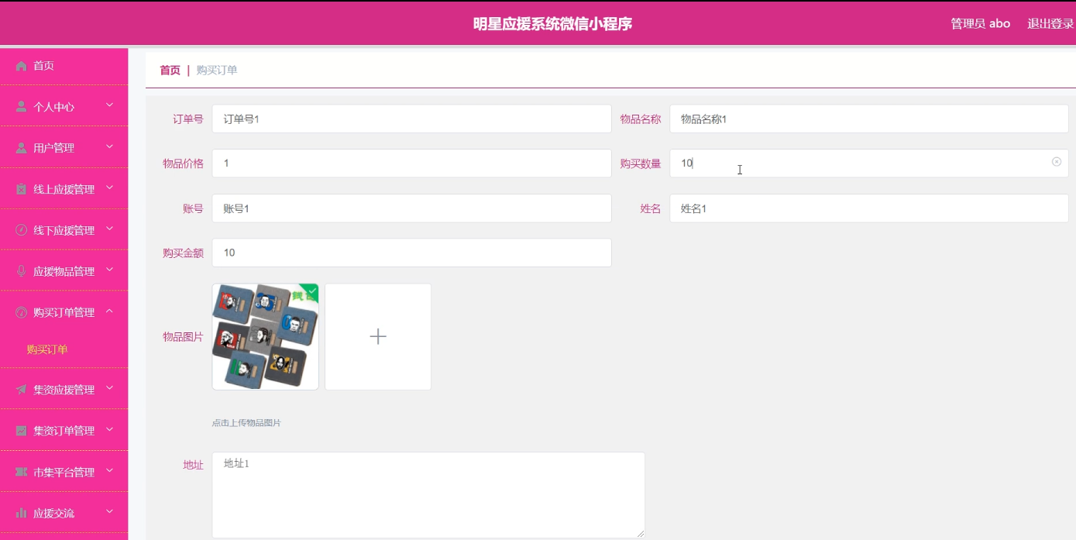Viewport: 1076px width, 540px height.
Task: Click the plus tile to upload an item image
Action: click(x=378, y=337)
